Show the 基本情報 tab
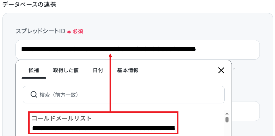Image resolution: width=275 pixels, height=136 pixels. [x=128, y=70]
